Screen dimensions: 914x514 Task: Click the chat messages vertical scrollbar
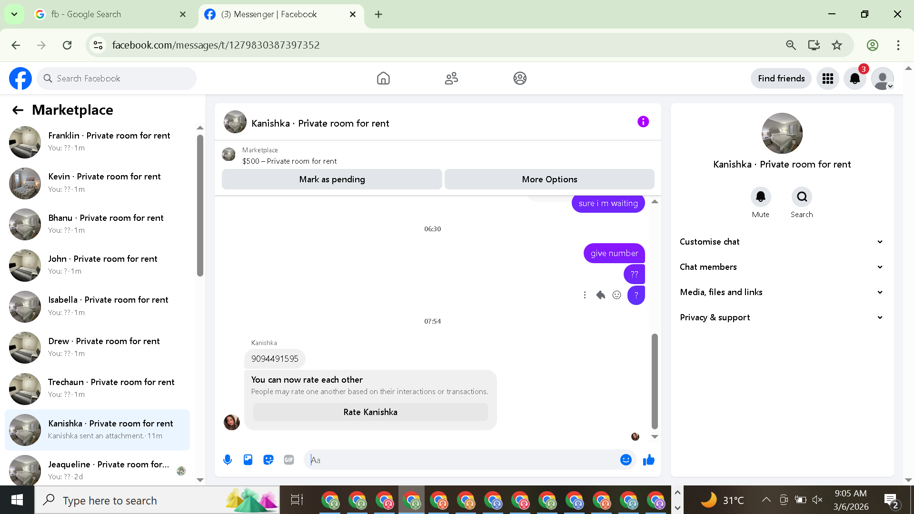pos(655,381)
